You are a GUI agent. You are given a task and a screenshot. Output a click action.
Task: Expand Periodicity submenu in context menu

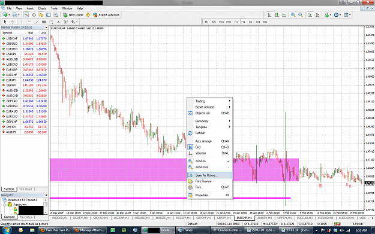(x=209, y=121)
